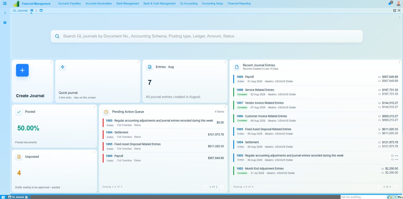The image size is (403, 199).
Task: Go to next page in Pending Action Queue
Action: pos(222,187)
